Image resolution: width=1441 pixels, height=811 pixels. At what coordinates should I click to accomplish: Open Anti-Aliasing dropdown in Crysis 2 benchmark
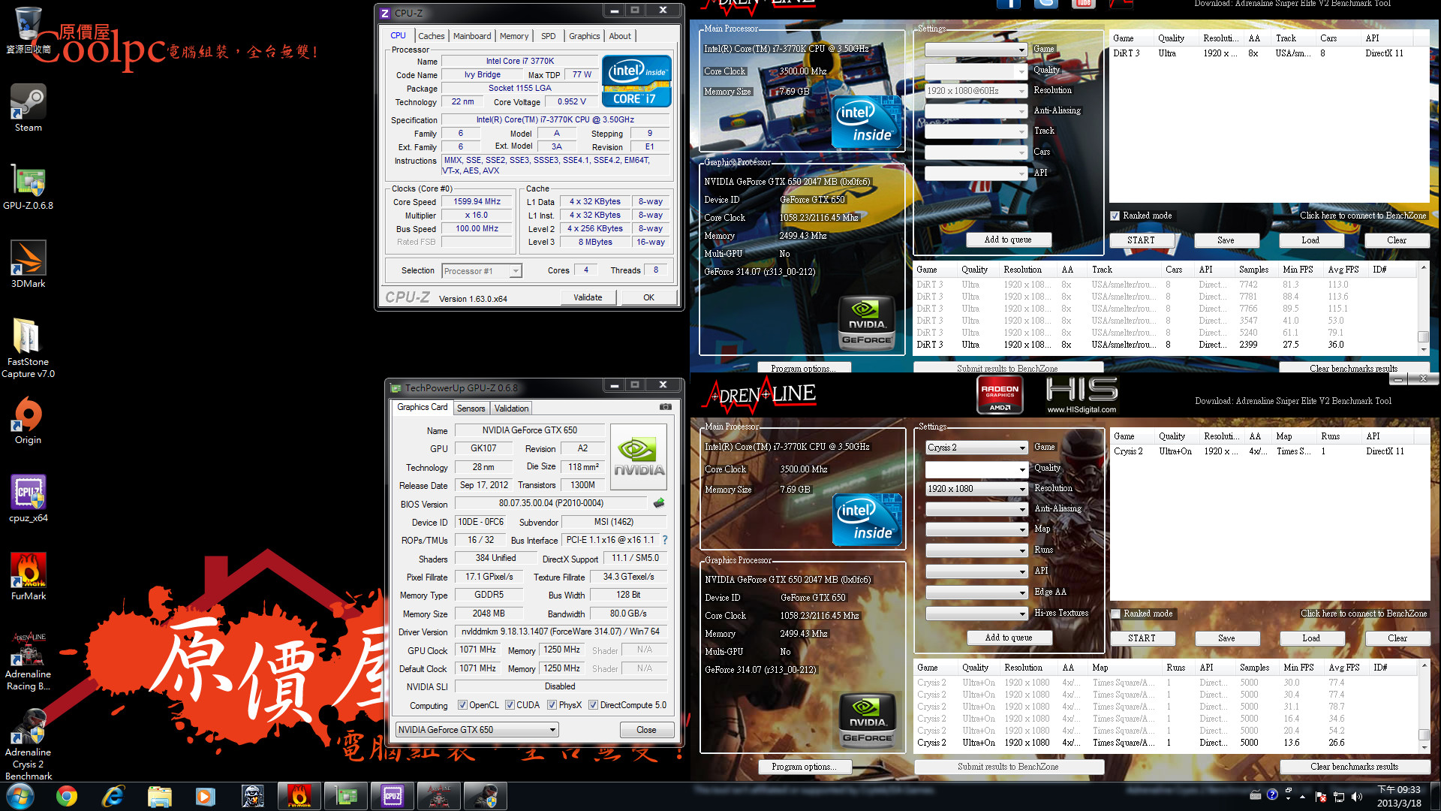pyautogui.click(x=976, y=509)
